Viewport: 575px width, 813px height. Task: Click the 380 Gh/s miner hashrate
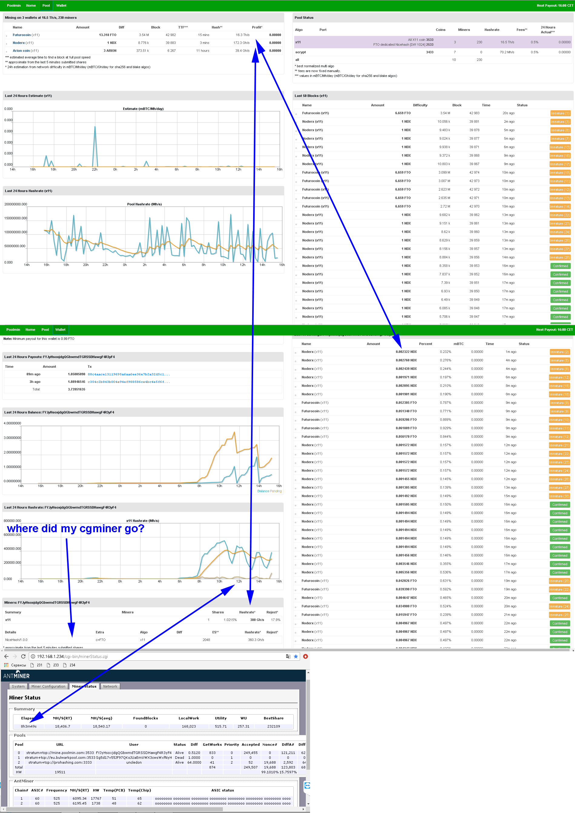point(257,620)
